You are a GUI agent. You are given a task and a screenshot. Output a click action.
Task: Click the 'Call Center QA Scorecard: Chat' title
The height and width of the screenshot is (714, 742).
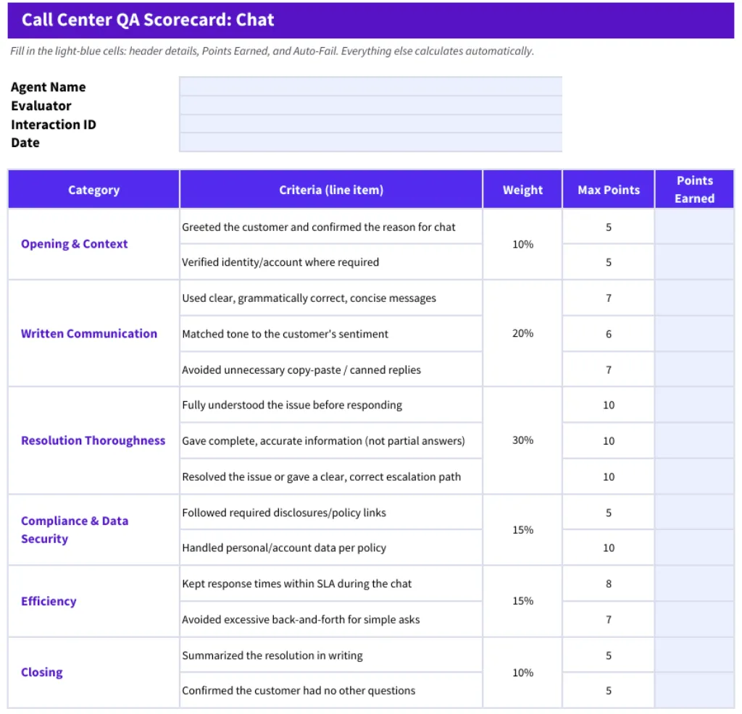(x=148, y=20)
